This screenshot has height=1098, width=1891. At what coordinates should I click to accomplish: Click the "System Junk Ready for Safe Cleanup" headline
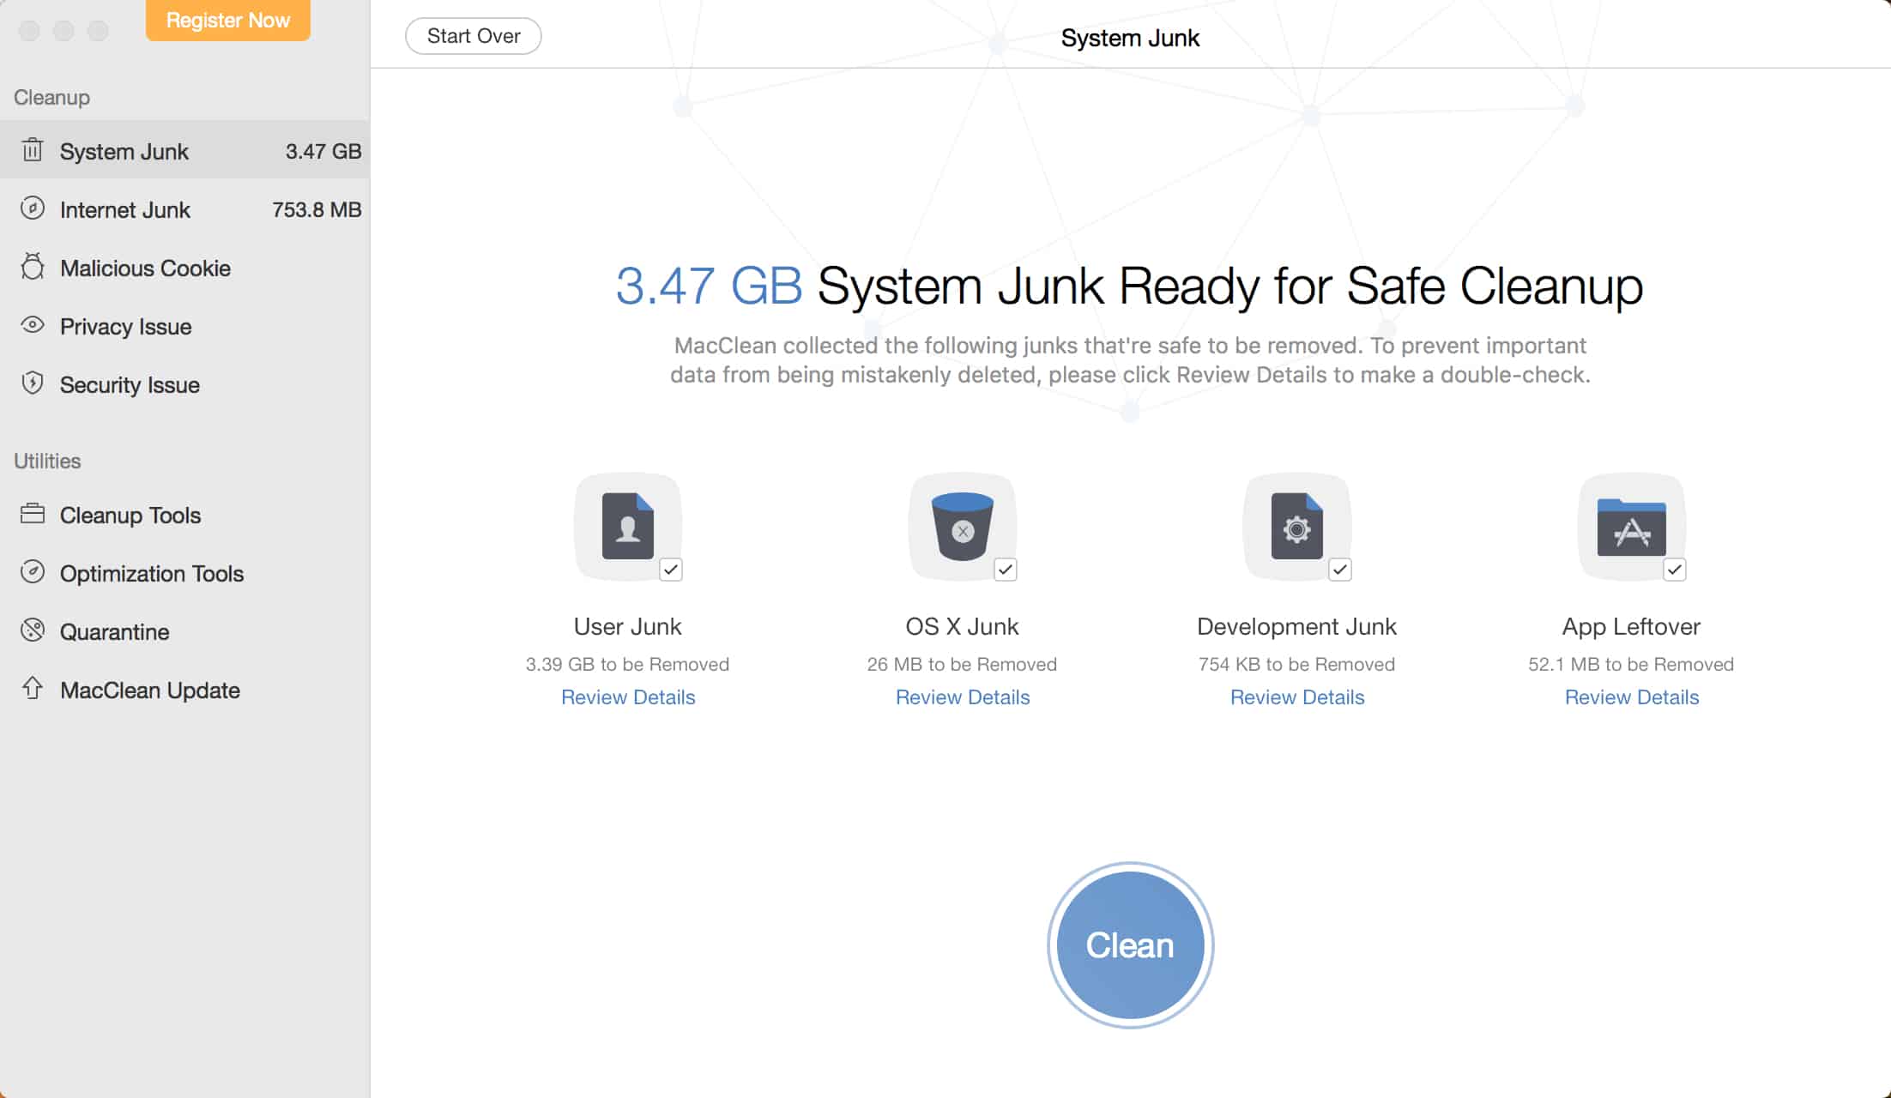1230,286
